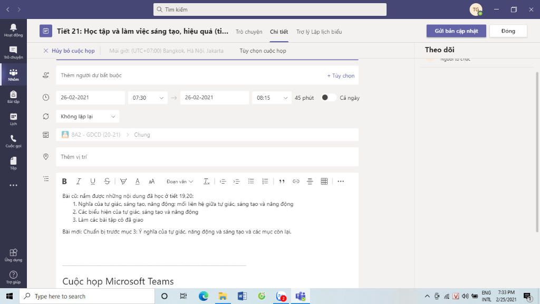Insert a quote block
The width and height of the screenshot is (540, 304).
pyautogui.click(x=282, y=182)
